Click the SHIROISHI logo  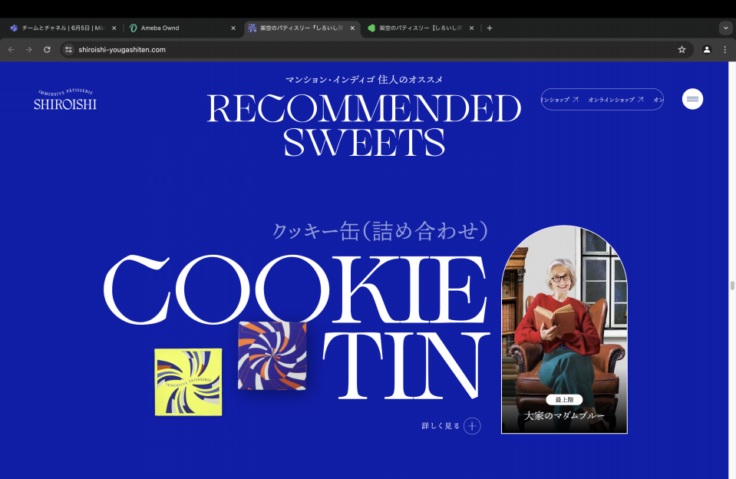pyautogui.click(x=65, y=99)
